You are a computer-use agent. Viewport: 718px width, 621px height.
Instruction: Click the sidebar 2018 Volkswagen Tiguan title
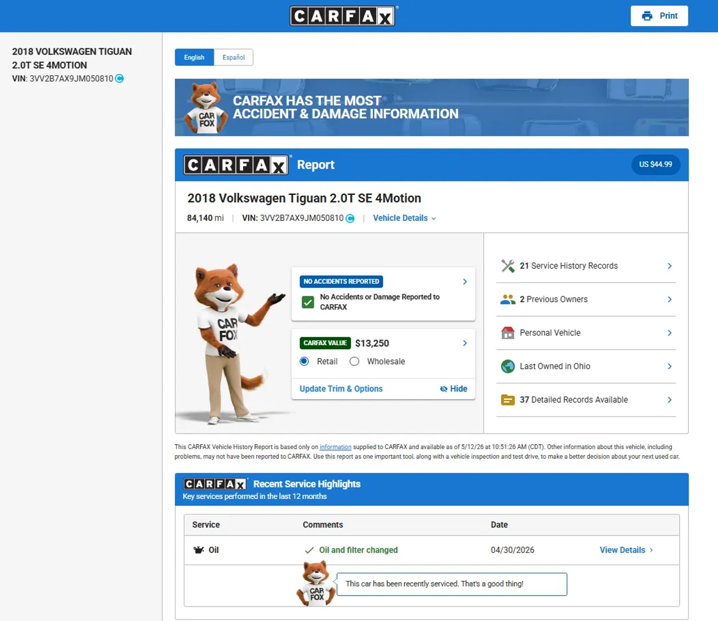point(72,58)
